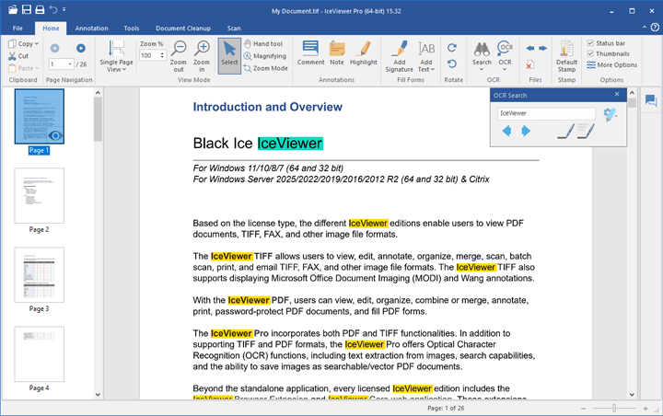The height and width of the screenshot is (416, 663).
Task: Click the minus button by the zoom slider
Action: click(584, 409)
